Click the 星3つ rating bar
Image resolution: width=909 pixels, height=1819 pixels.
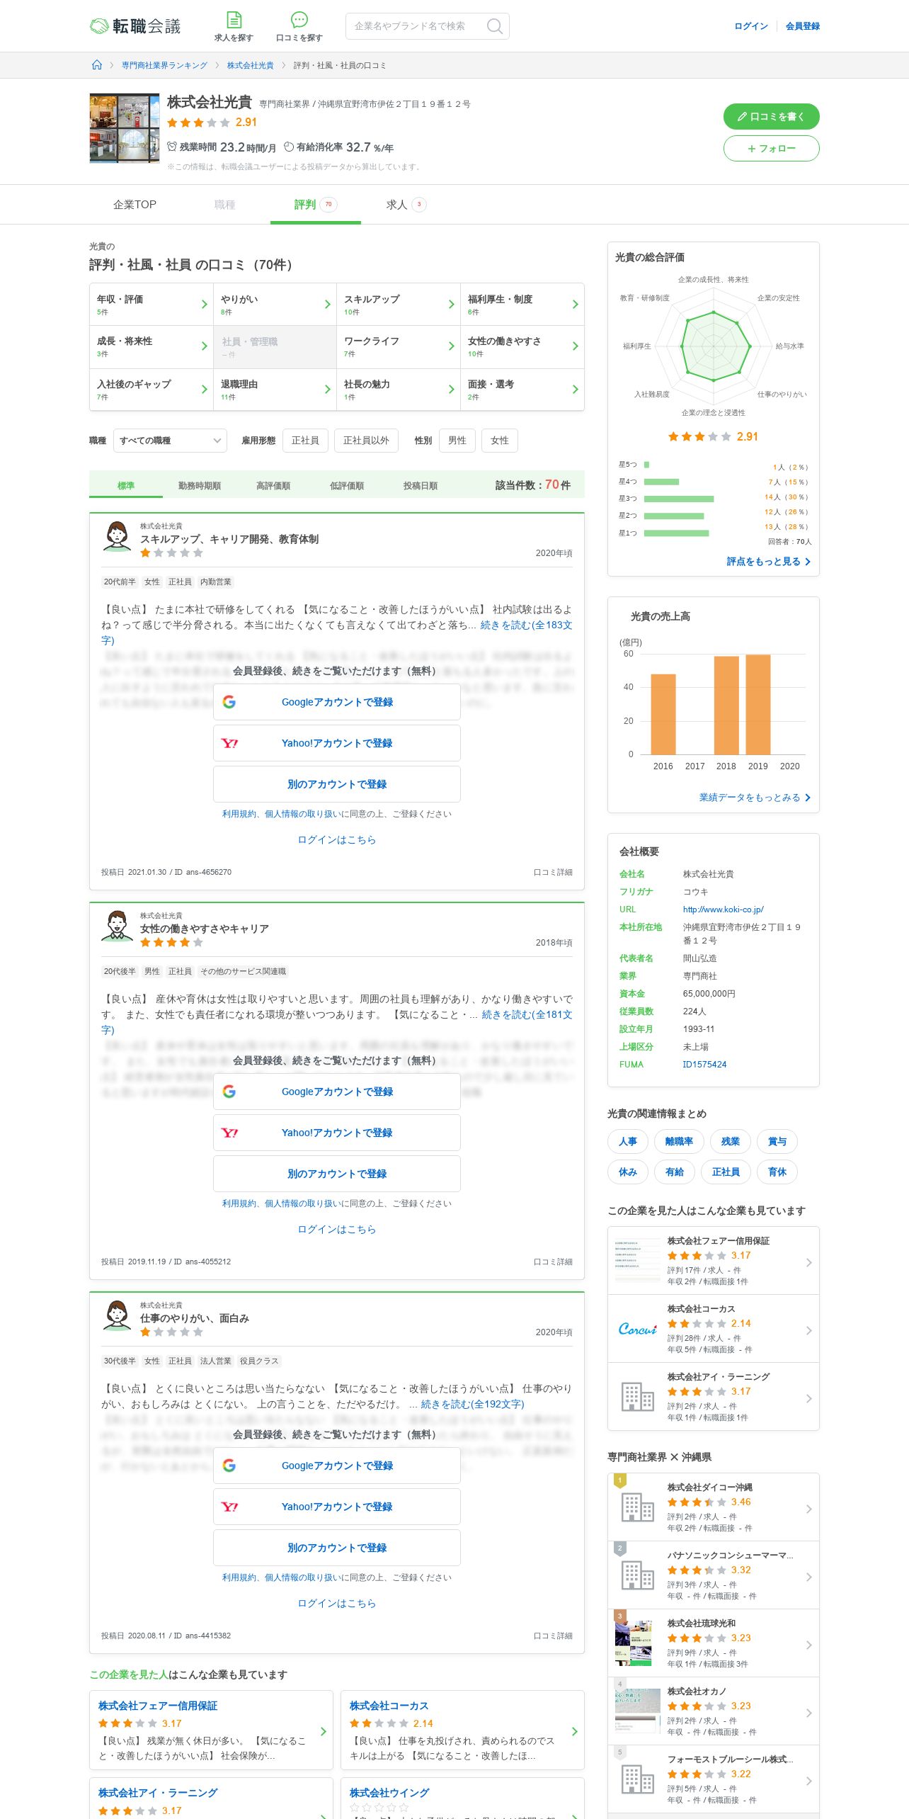(679, 499)
